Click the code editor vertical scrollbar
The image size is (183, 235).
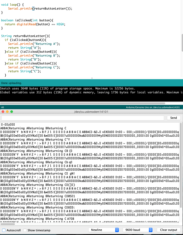point(182,43)
